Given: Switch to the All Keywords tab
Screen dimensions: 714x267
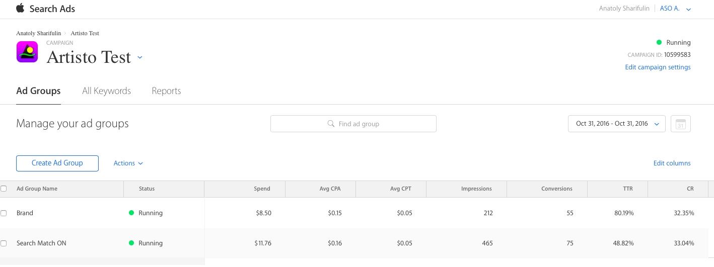Looking at the screenshot, I should pyautogui.click(x=106, y=91).
